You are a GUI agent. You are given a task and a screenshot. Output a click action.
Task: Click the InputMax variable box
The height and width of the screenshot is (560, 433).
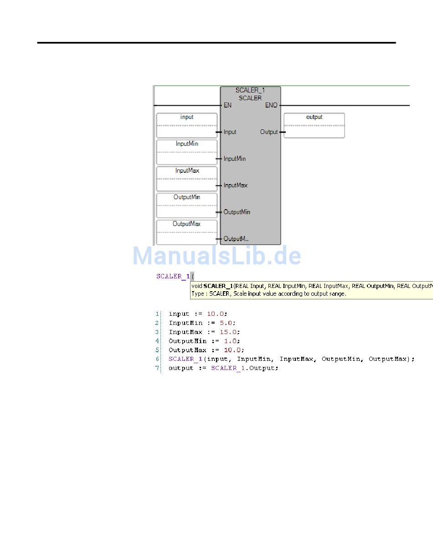(x=187, y=179)
